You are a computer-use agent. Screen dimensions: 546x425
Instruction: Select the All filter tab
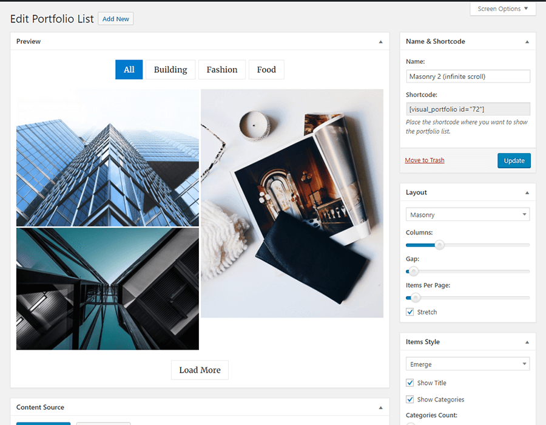pos(129,70)
